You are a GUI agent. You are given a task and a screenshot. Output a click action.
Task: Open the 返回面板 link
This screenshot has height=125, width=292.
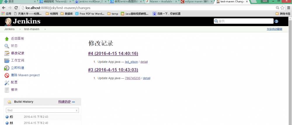[18, 39]
